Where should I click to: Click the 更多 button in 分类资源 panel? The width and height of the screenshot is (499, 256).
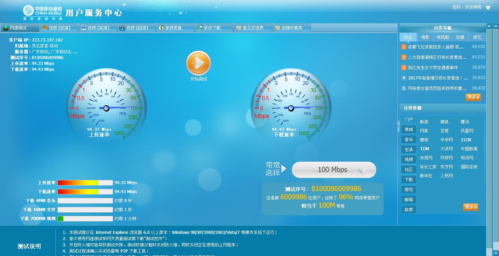pyautogui.click(x=471, y=207)
